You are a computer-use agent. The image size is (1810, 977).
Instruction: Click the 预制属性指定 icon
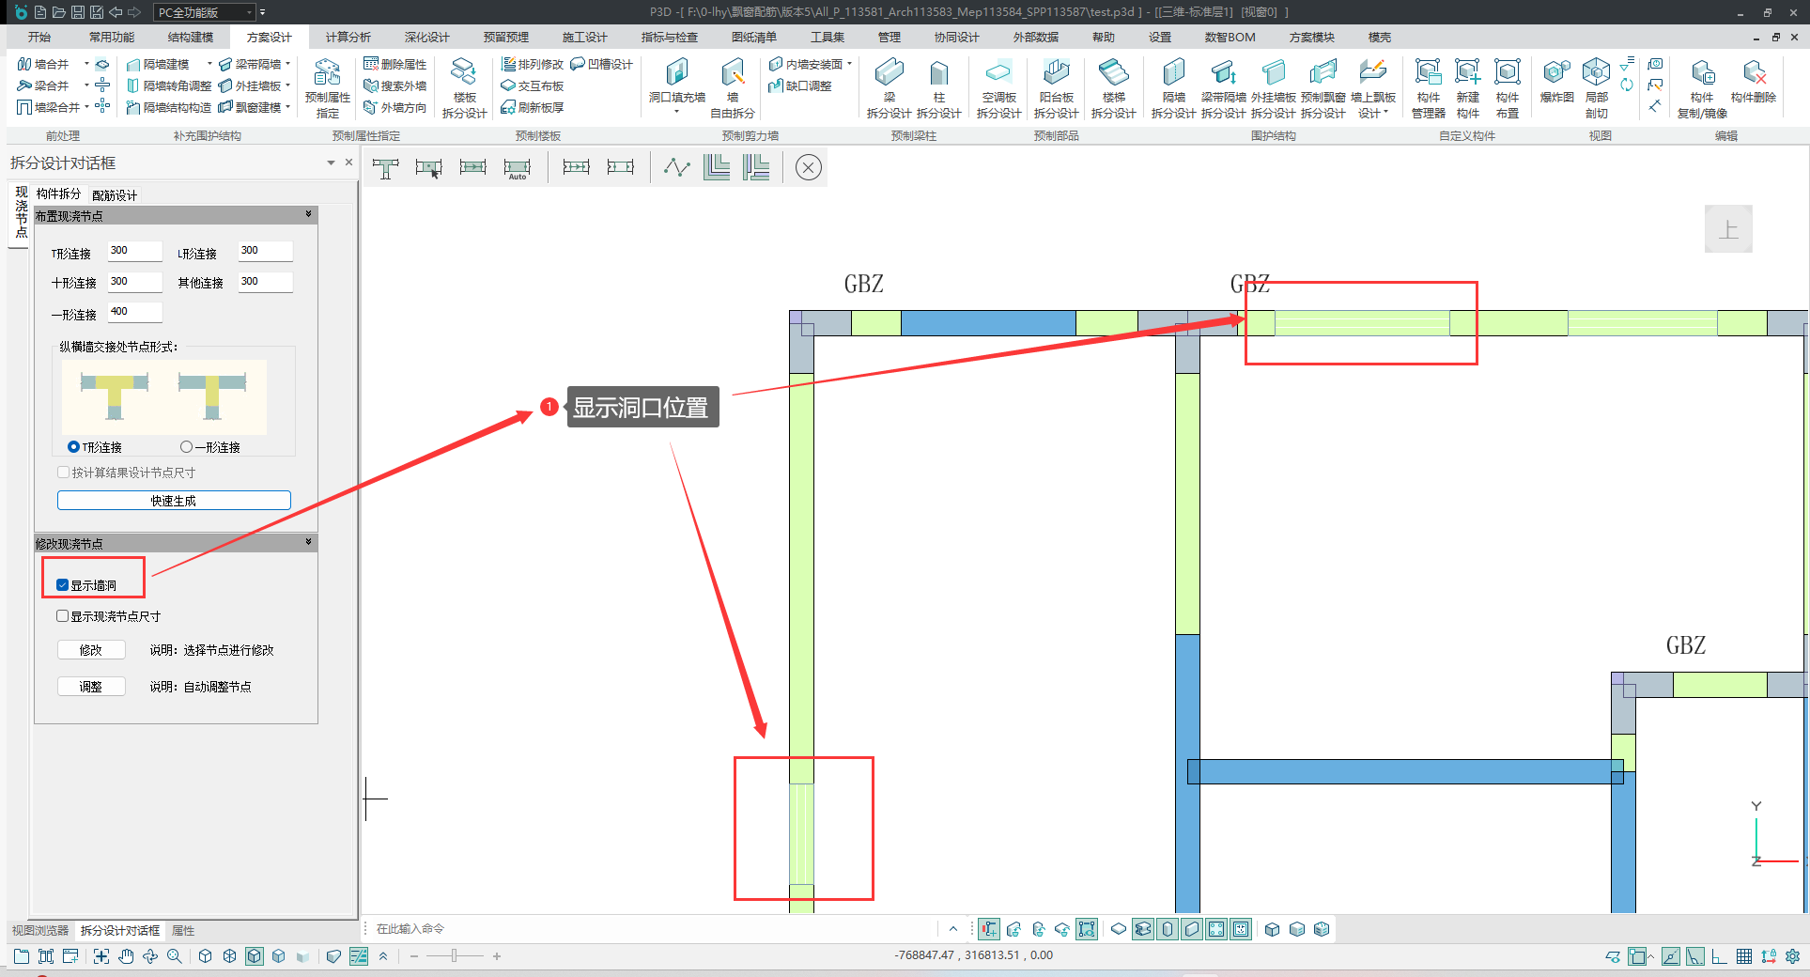[327, 75]
